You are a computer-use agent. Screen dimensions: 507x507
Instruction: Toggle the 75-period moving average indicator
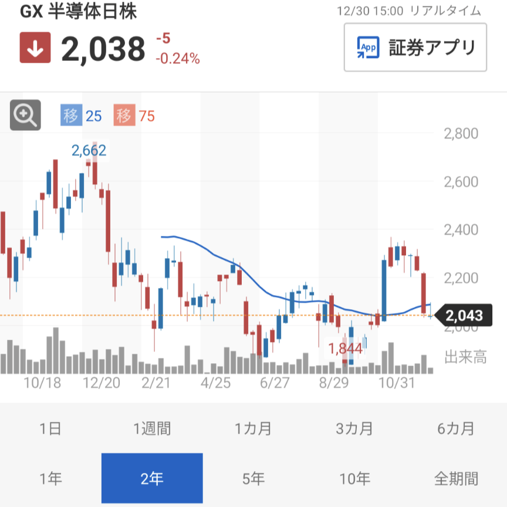(135, 116)
